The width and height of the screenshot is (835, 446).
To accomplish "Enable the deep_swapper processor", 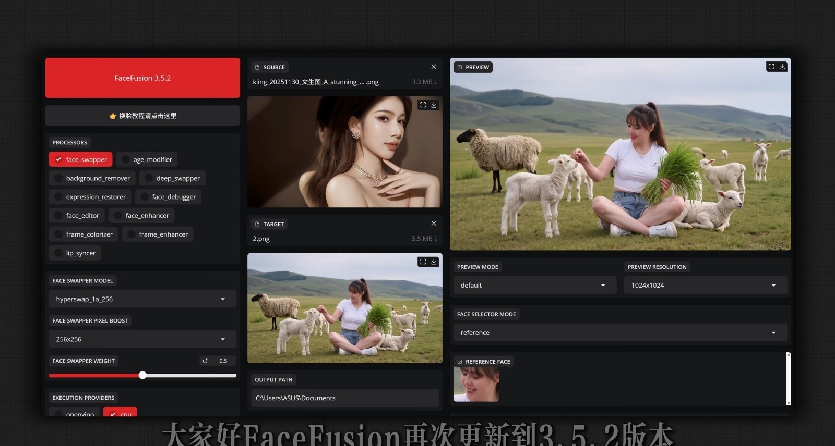I will (x=172, y=178).
